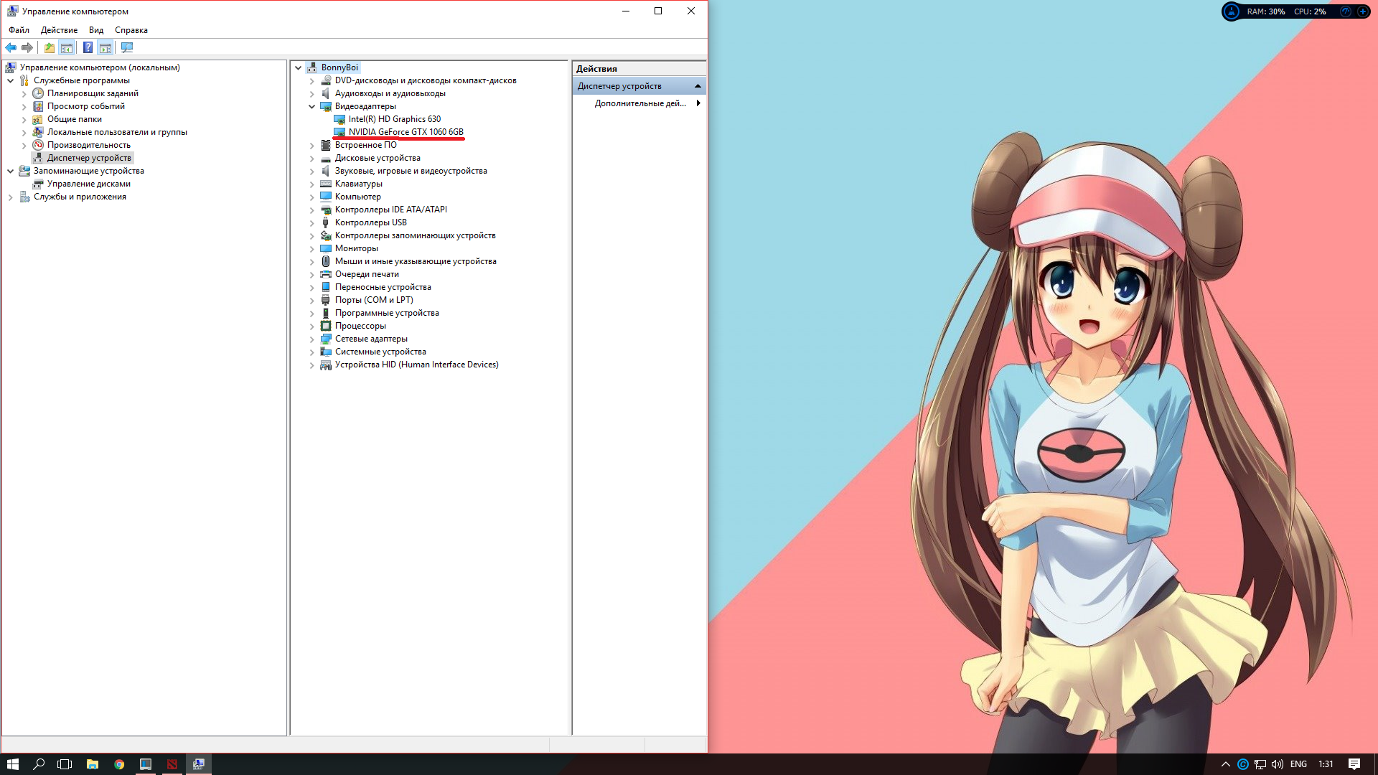Screen dimensions: 1378x775
Task: Collapse the Видеоадаптеры category
Action: point(312,106)
